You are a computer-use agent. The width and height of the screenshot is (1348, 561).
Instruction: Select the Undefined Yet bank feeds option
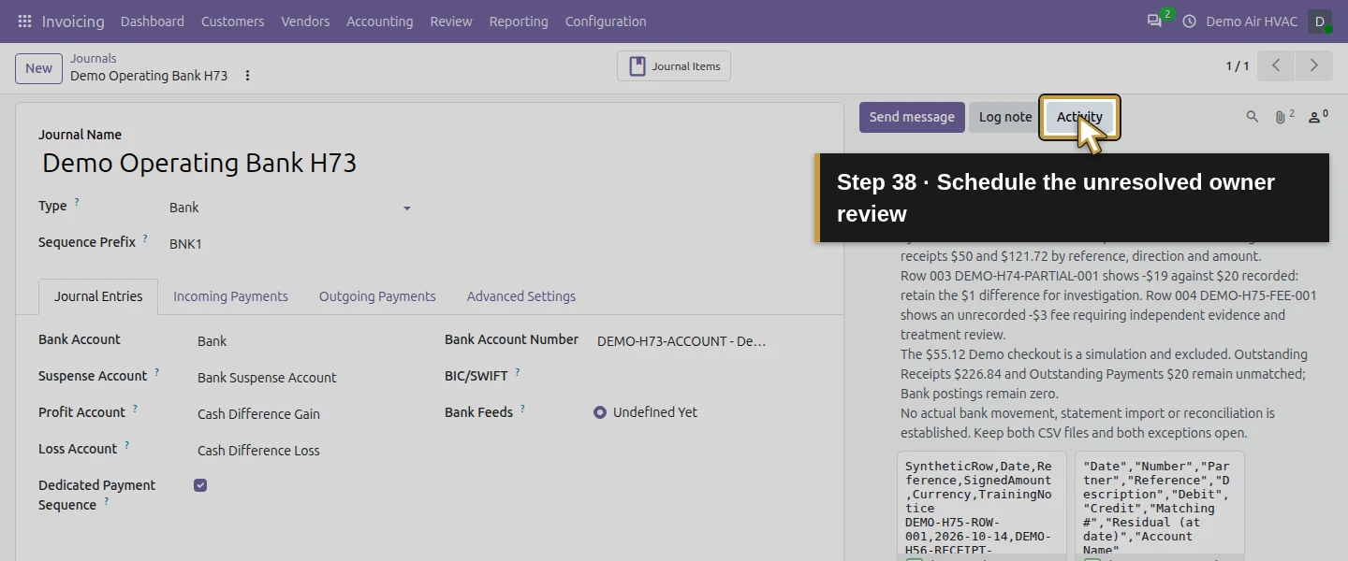tap(600, 412)
